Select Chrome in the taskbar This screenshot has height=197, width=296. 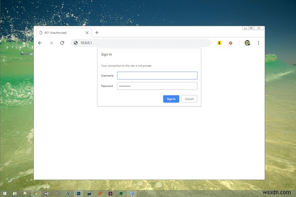tap(36, 193)
